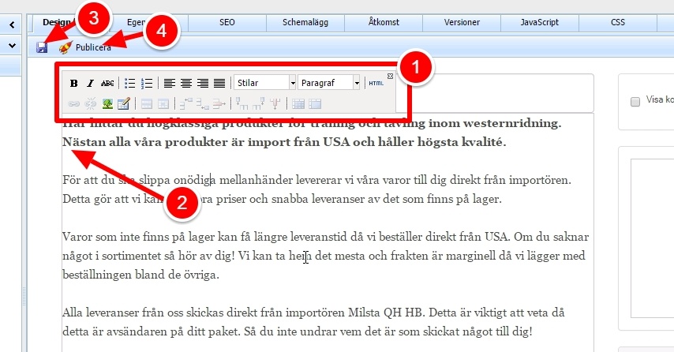Split merged table cells
The height and width of the screenshot is (352, 674).
(x=298, y=103)
